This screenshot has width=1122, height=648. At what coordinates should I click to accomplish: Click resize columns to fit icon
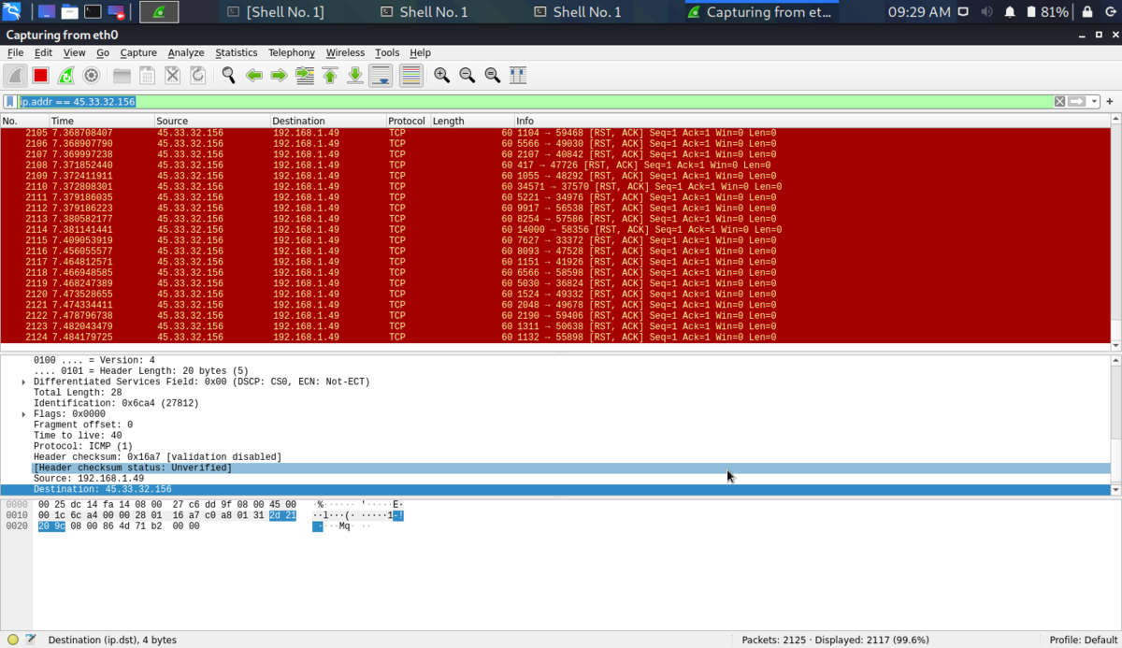(517, 76)
